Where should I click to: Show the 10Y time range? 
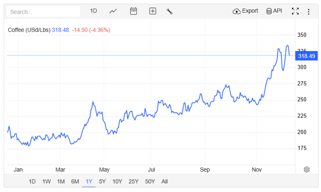coord(118,181)
